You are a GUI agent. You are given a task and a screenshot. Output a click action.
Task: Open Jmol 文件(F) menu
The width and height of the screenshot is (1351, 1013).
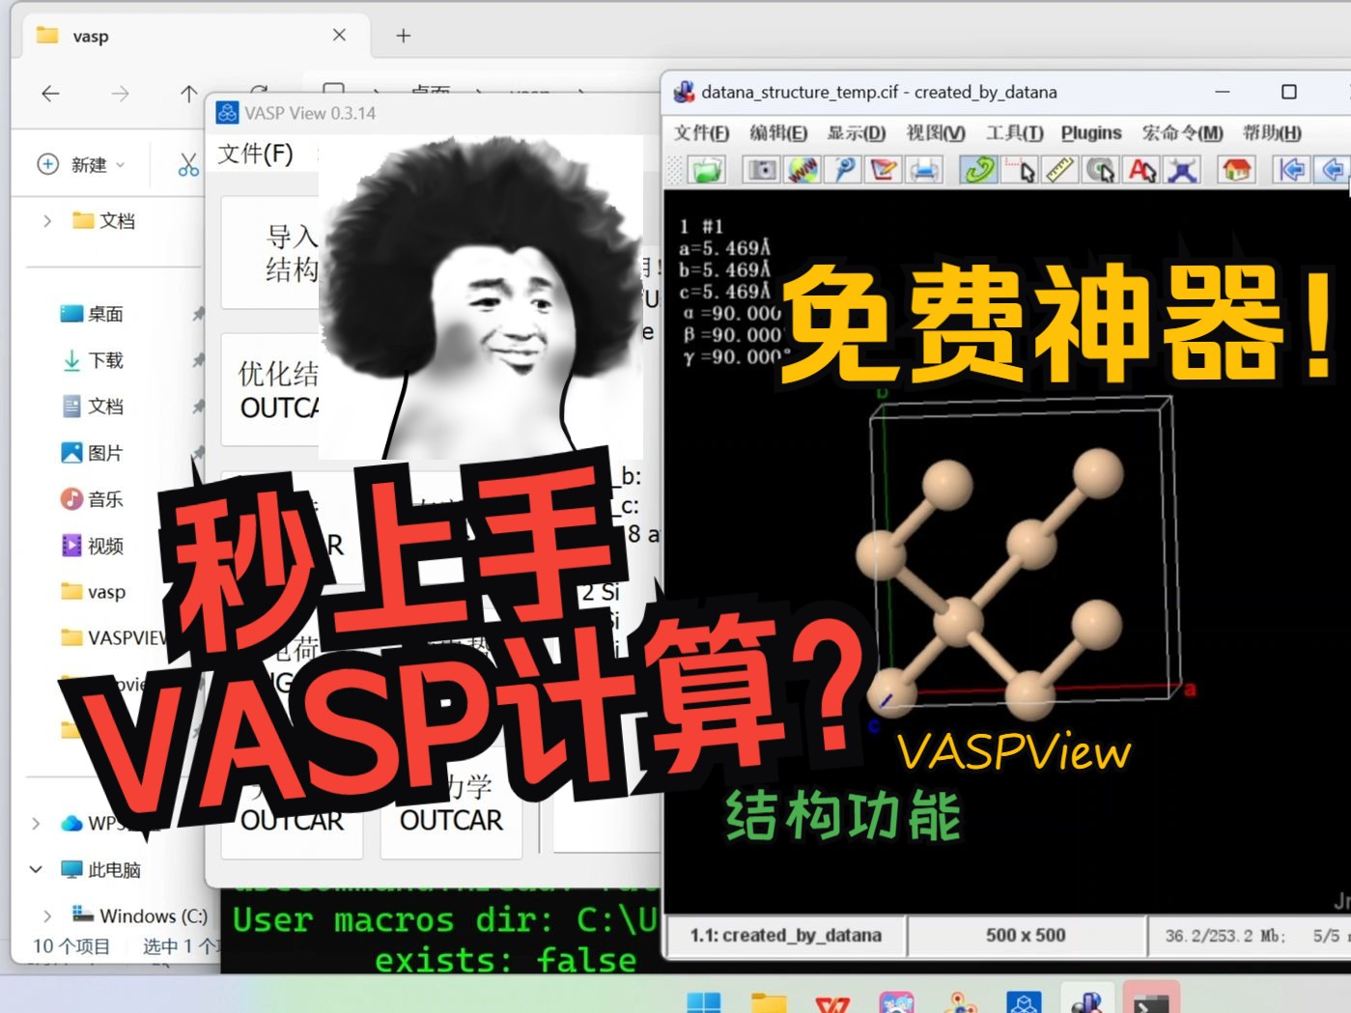[701, 133]
